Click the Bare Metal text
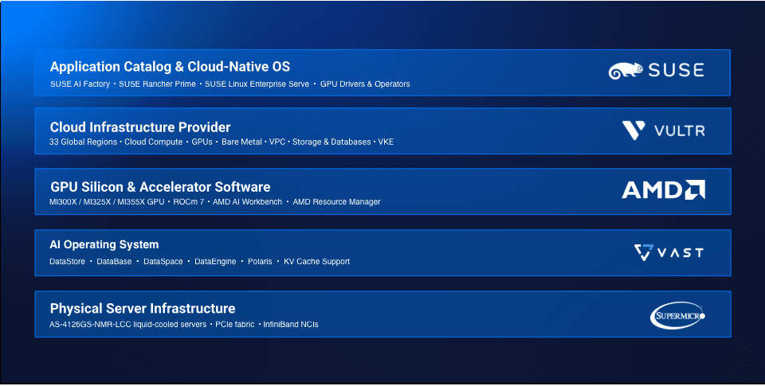Image resolution: width=765 pixels, height=386 pixels. [241, 142]
